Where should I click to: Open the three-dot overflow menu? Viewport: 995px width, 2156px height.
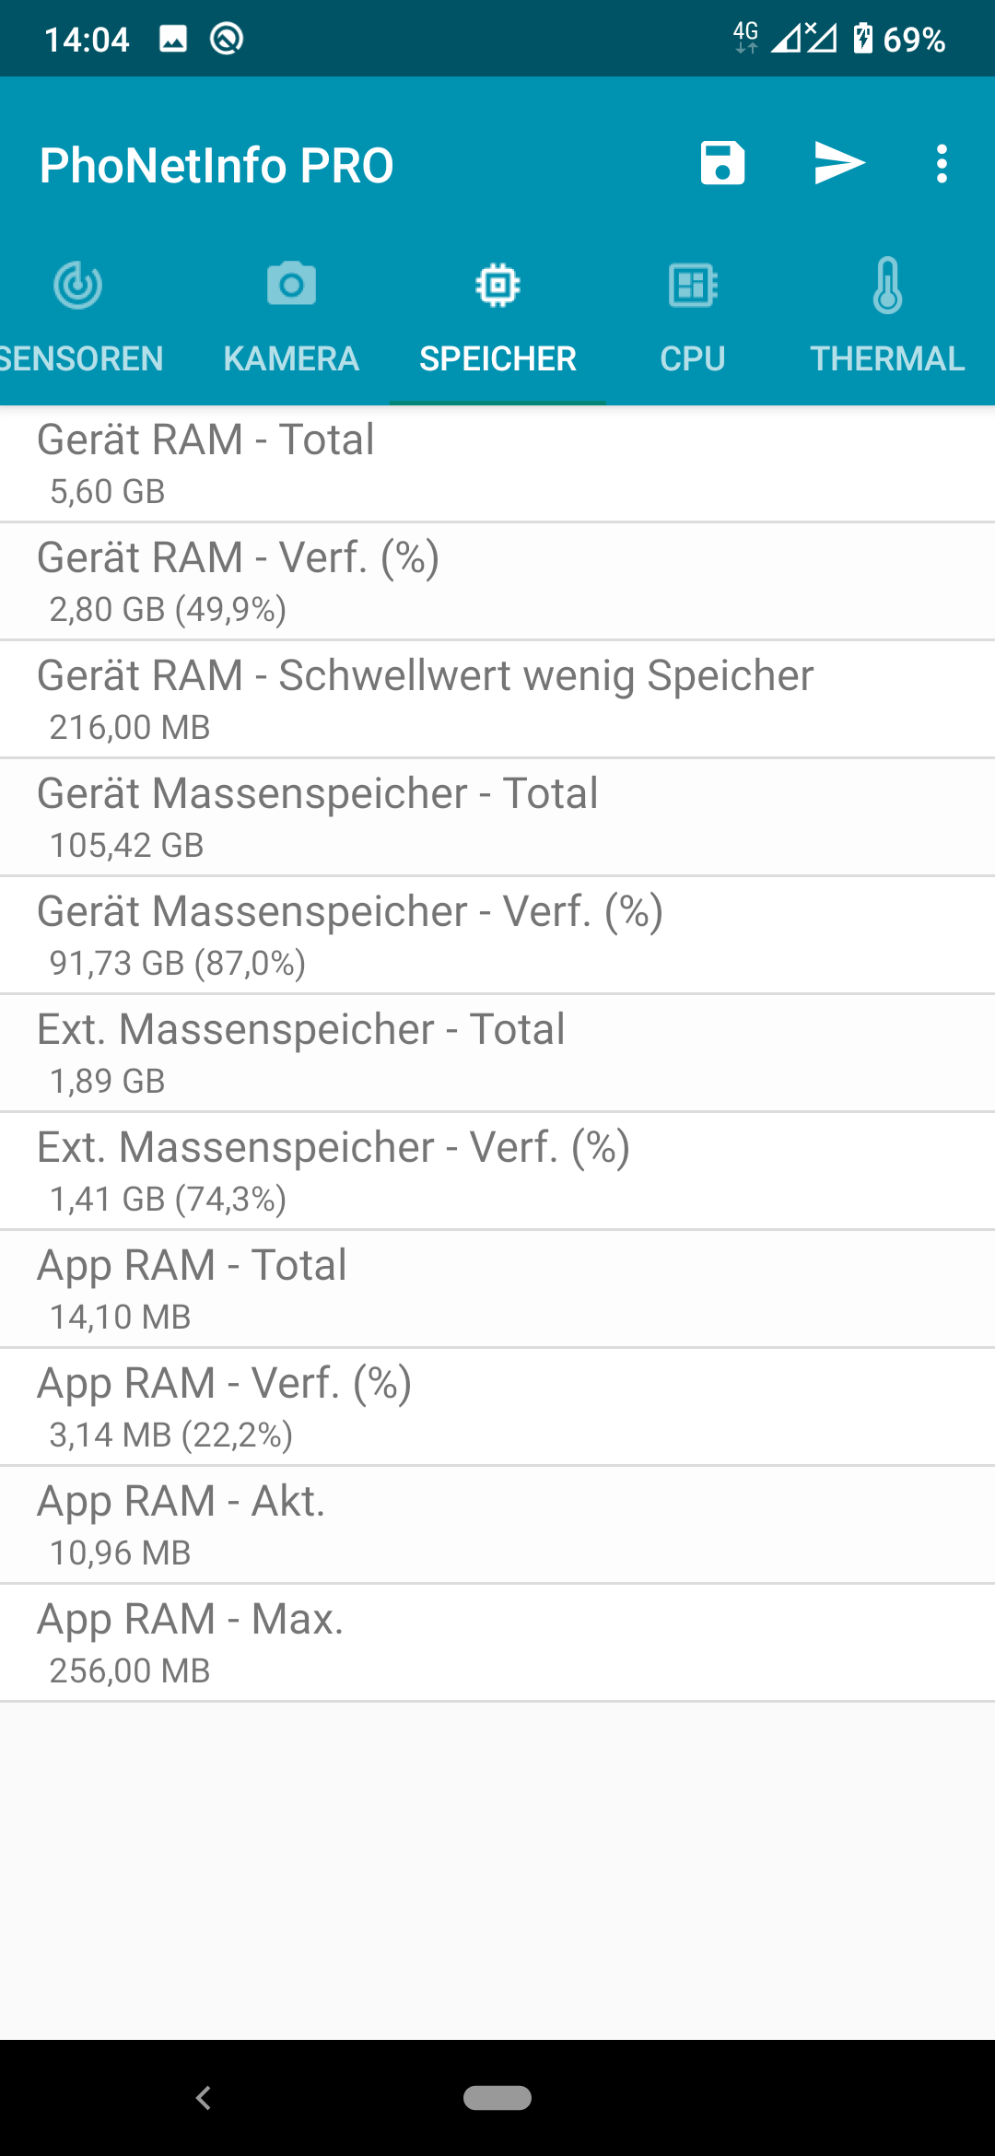pos(942,164)
